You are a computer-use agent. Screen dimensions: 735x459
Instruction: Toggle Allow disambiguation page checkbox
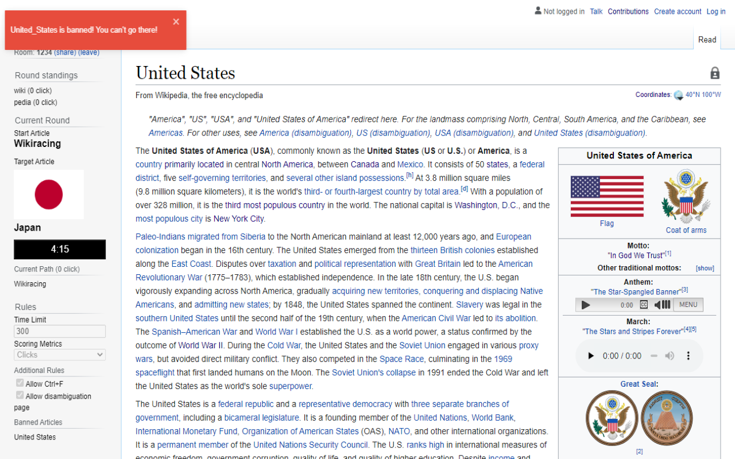pyautogui.click(x=20, y=395)
